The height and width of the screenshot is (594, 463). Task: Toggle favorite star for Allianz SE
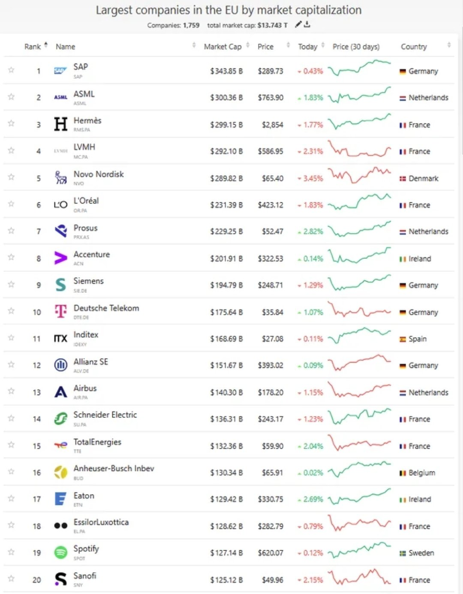tap(11, 364)
